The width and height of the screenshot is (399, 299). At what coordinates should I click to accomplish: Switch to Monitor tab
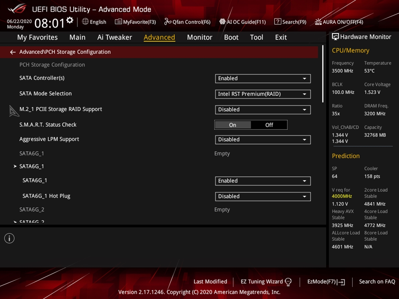coord(199,37)
